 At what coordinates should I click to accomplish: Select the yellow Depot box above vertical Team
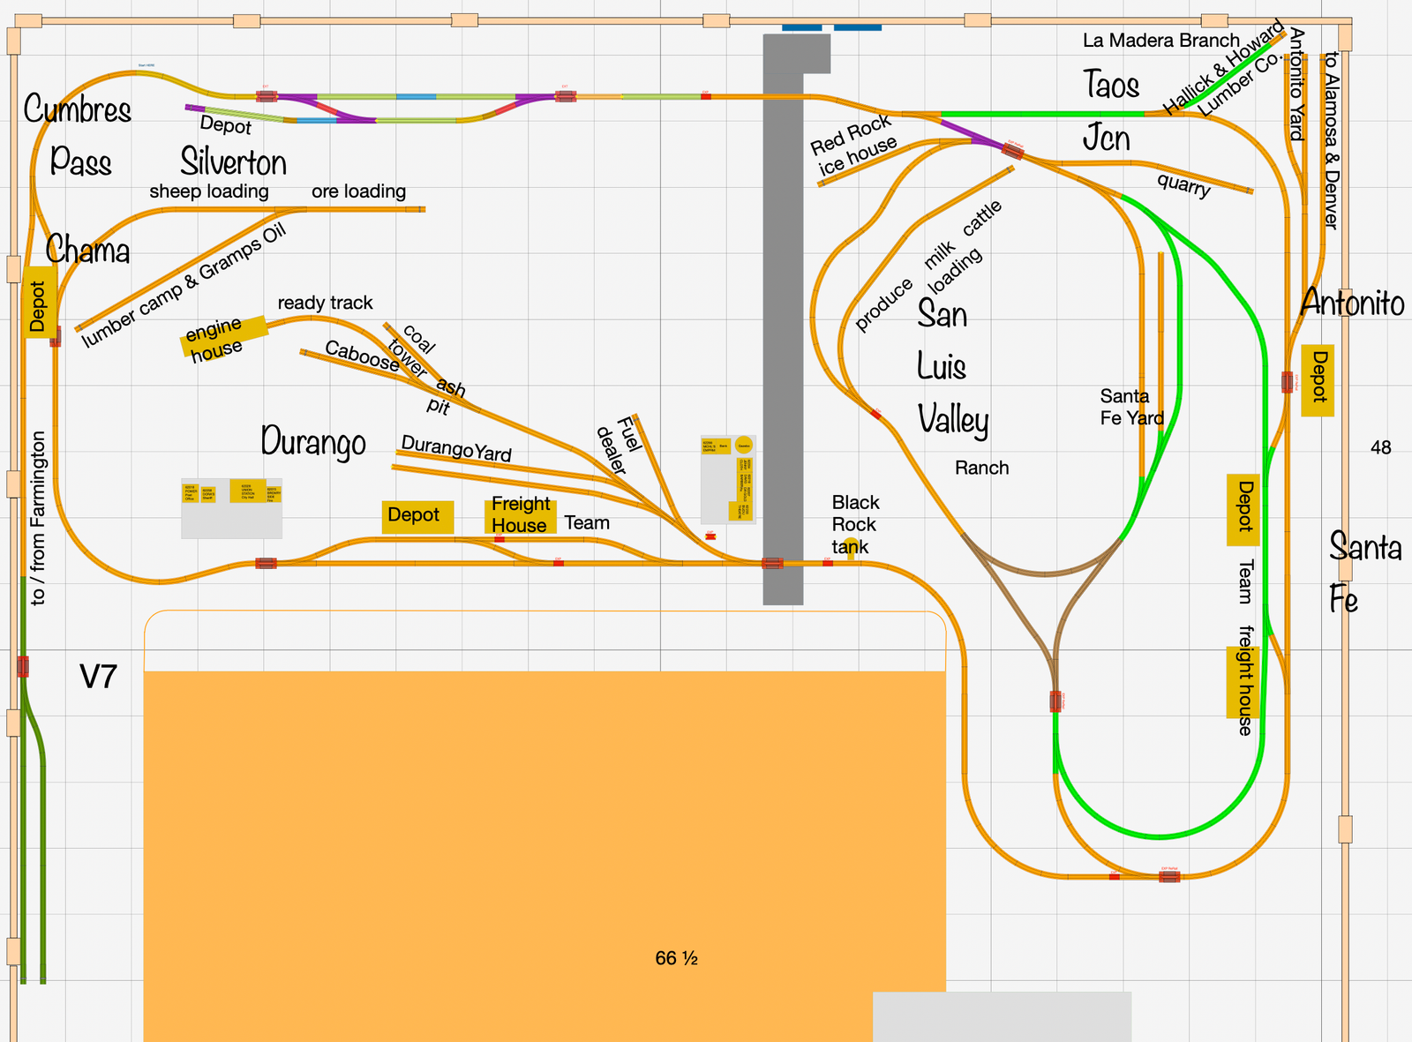pos(1243,509)
